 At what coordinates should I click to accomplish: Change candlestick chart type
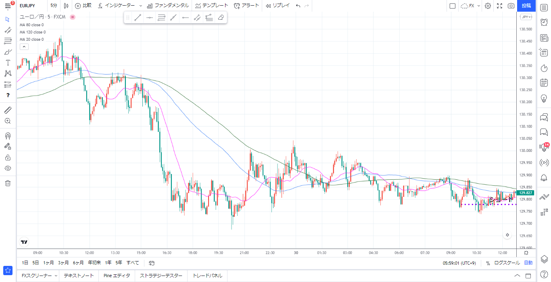click(x=66, y=6)
